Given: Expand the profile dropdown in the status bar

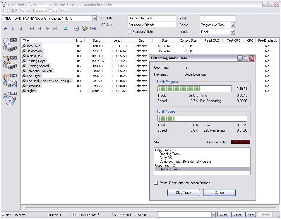Looking at the screenshot, I should click(213, 214).
